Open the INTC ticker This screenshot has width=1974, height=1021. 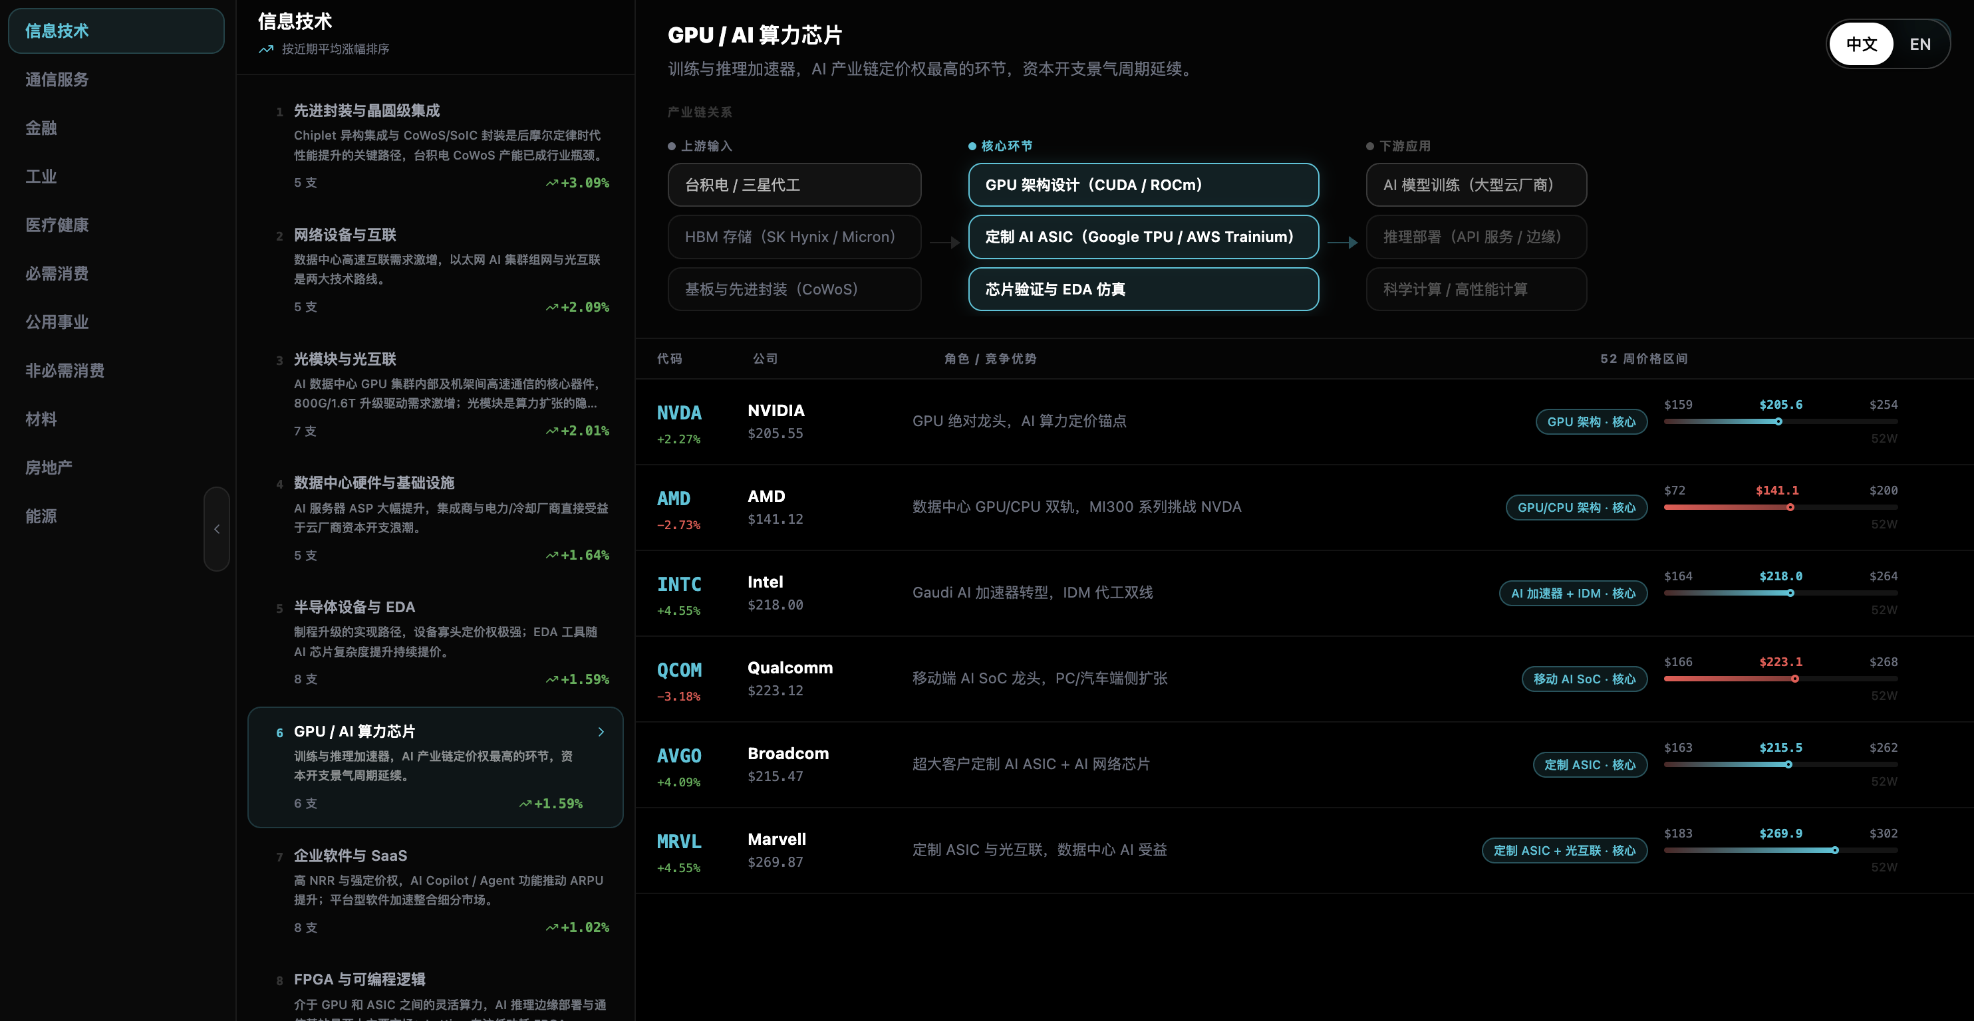[x=679, y=585]
